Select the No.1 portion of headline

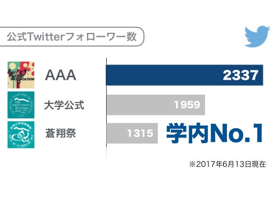point(237,133)
